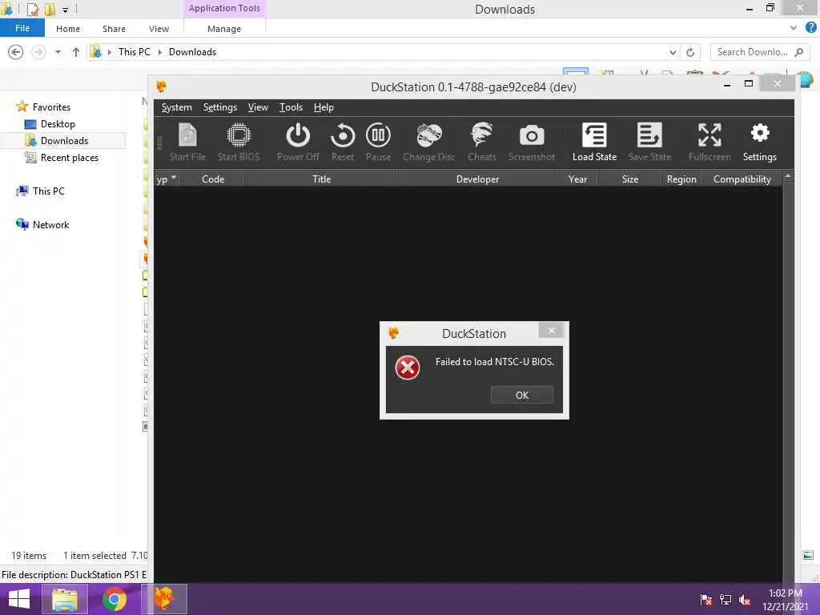The height and width of the screenshot is (615, 820).
Task: Select This PC in navigation pane
Action: tap(48, 191)
